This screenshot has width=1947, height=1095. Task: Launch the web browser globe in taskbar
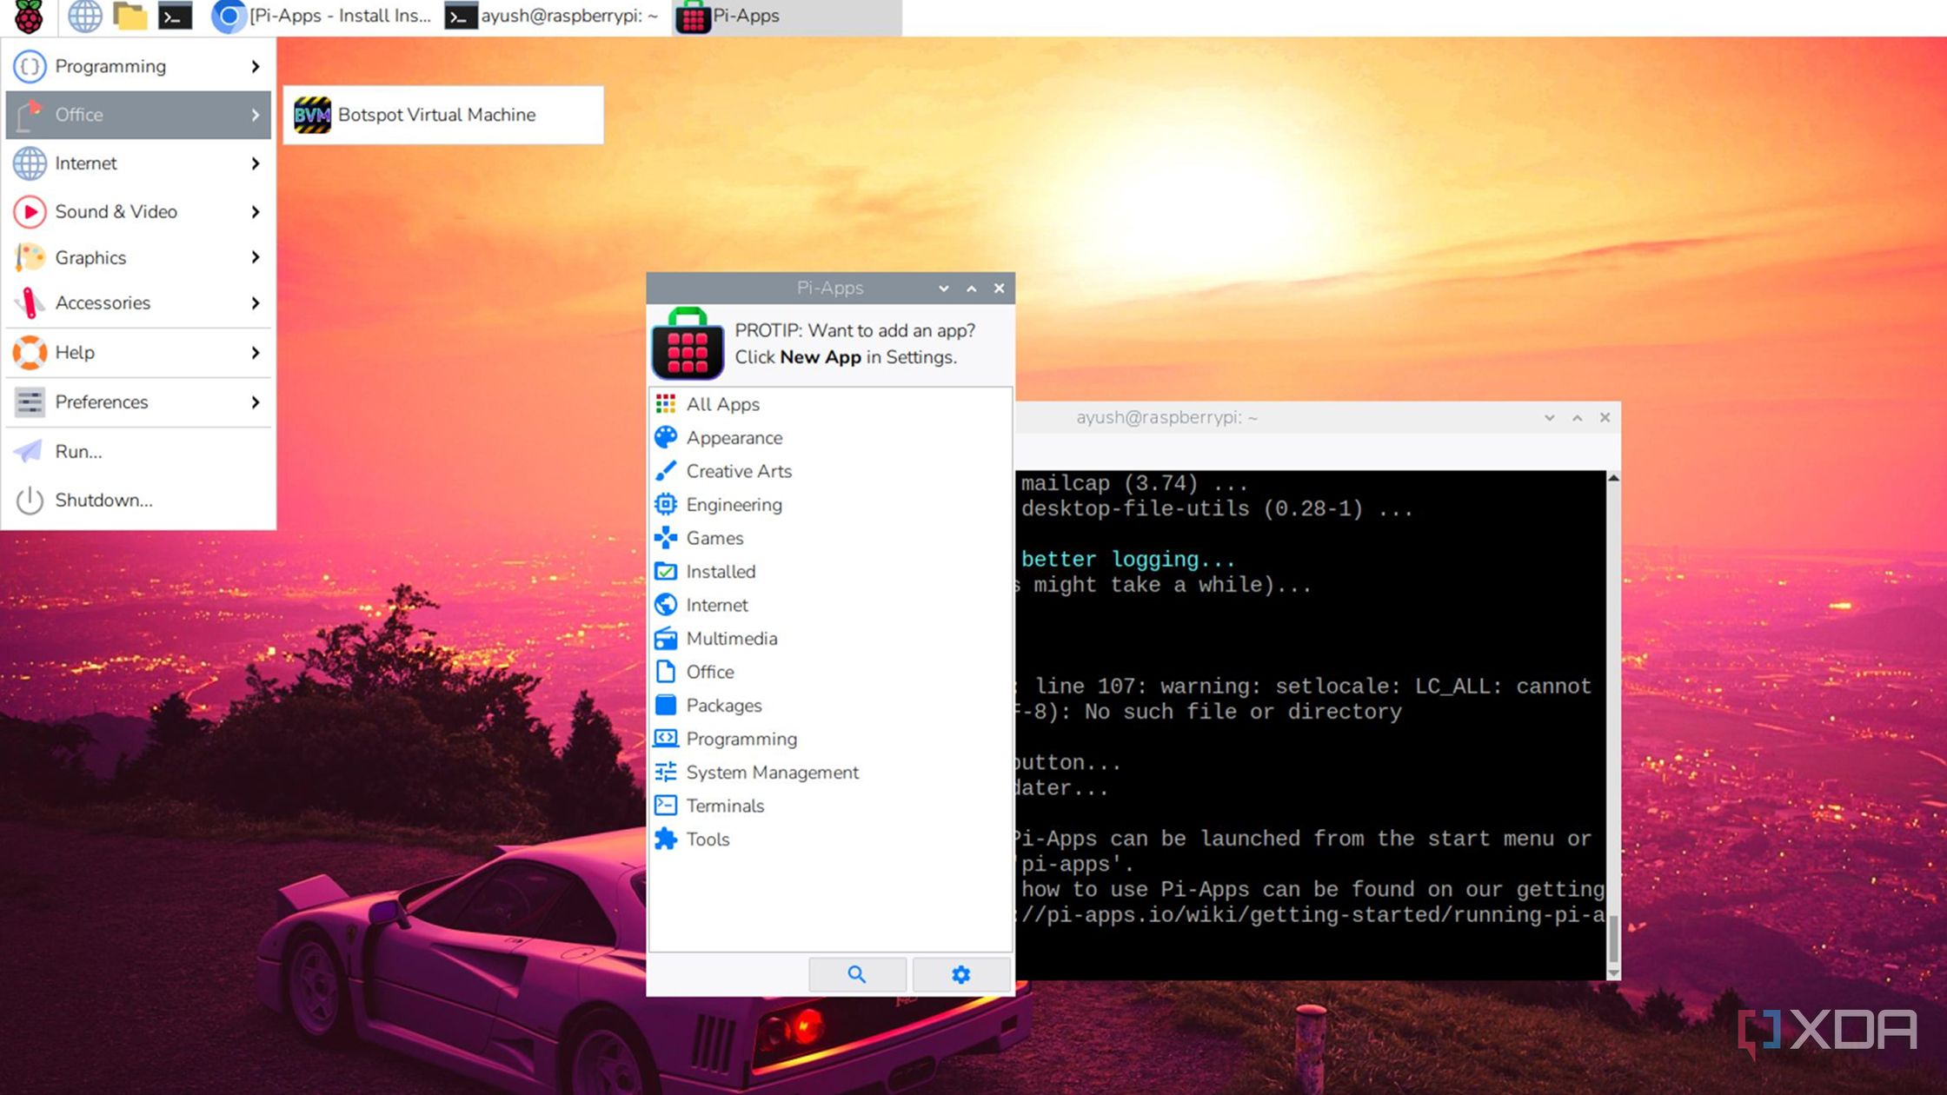pos(84,16)
